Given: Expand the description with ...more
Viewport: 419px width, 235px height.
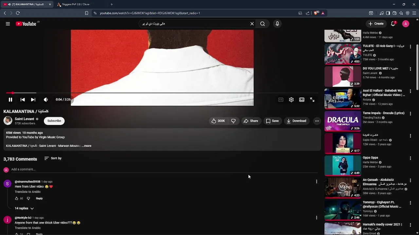Looking at the screenshot, I should pyautogui.click(x=87, y=146).
